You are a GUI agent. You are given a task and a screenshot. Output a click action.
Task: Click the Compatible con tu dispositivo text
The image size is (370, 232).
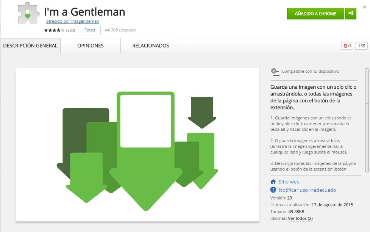[x=310, y=71]
